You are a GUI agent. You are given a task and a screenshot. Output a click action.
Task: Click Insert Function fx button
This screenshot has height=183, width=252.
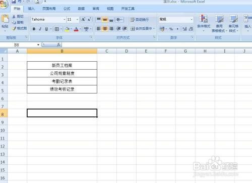pos(58,44)
